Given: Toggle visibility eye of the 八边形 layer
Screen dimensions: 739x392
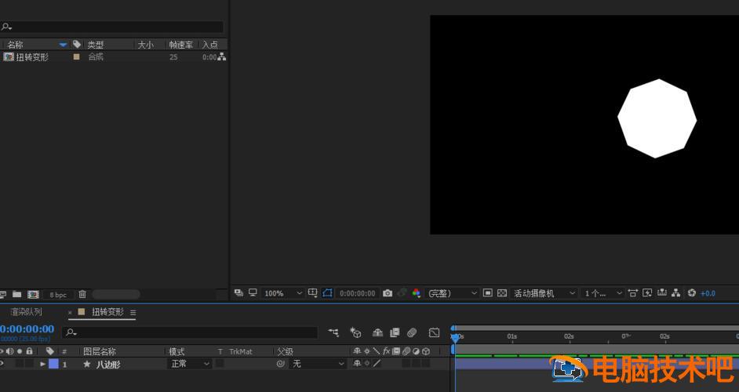Looking at the screenshot, I should pos(2,364).
